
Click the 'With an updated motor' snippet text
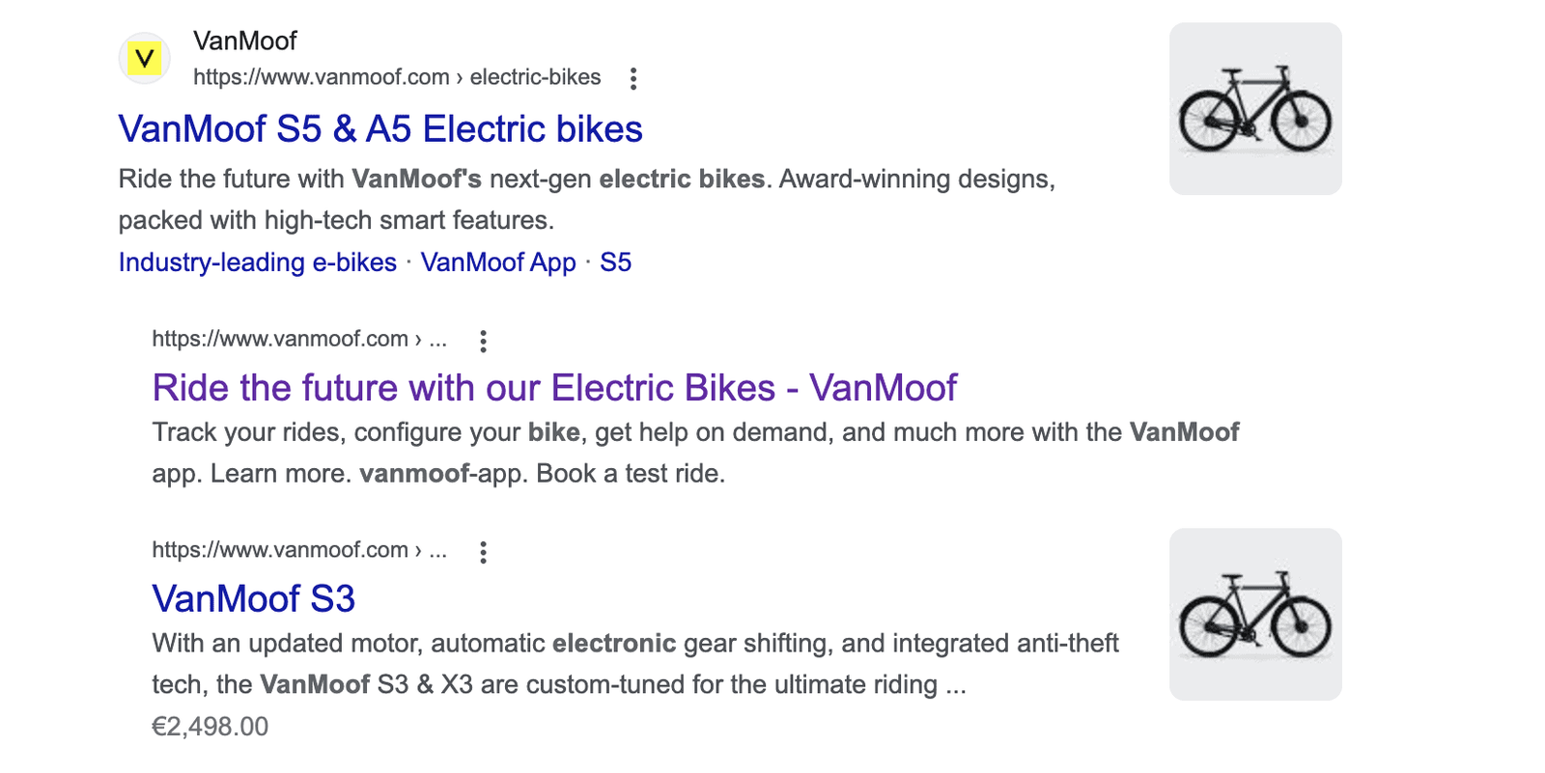[288, 644]
